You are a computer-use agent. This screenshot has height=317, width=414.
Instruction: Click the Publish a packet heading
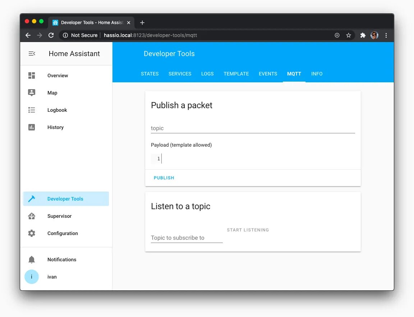click(x=181, y=105)
